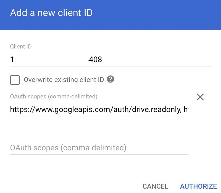Click the small 'Client ID' field label

coord(21,46)
